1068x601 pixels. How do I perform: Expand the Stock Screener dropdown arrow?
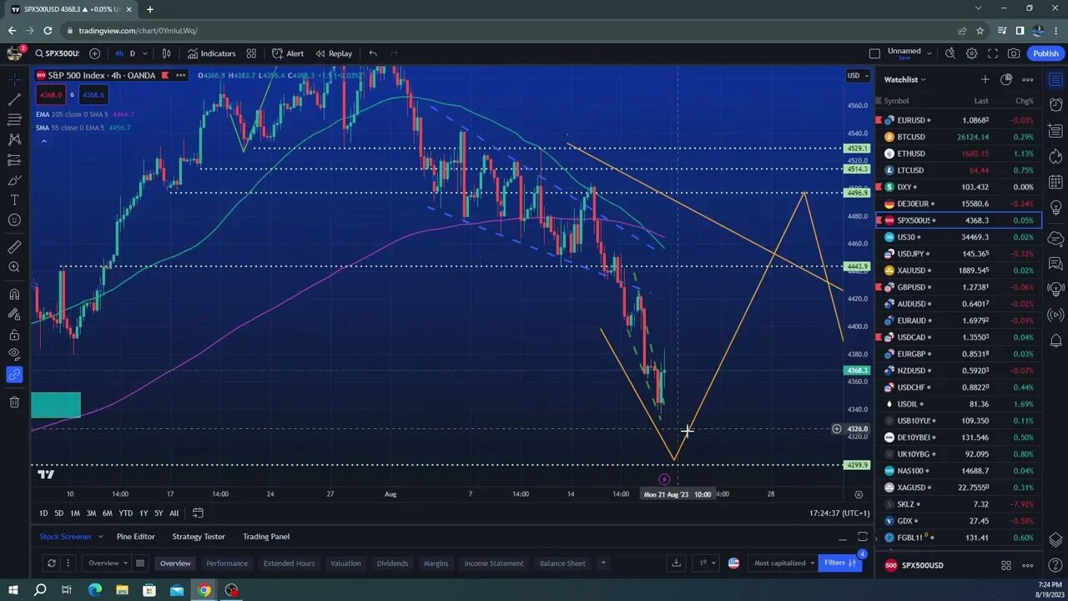click(100, 537)
